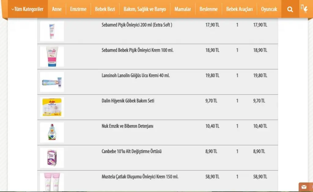Open the Emzirme menu
The width and height of the screenshot is (313, 192).
coord(78,9)
